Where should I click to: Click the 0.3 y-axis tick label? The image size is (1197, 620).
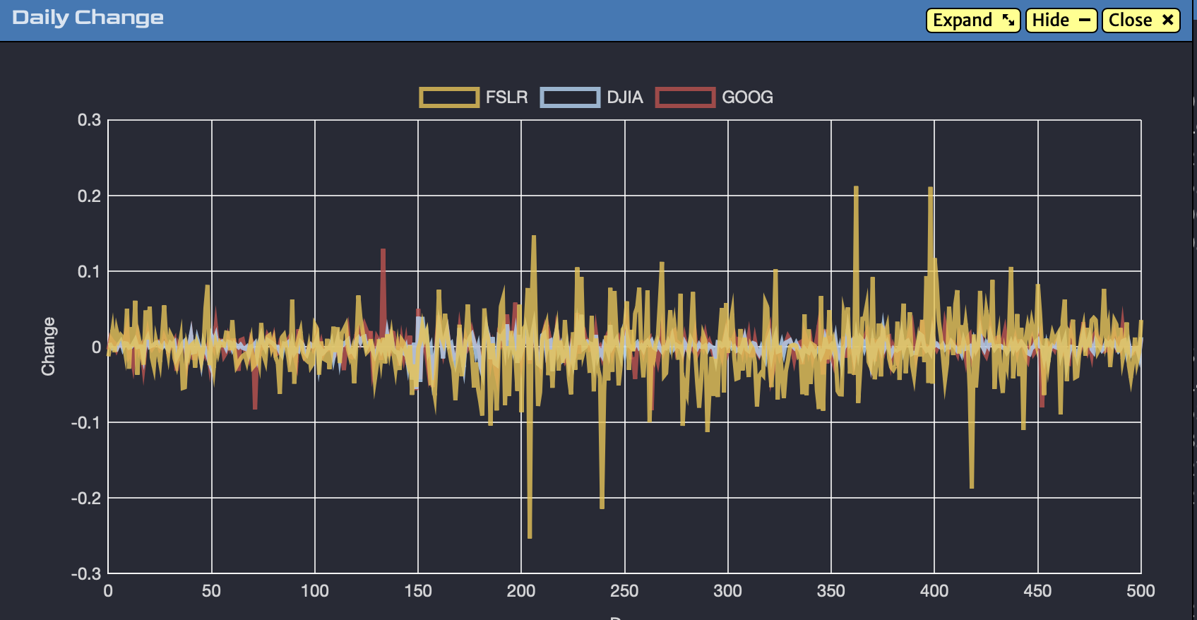pos(89,120)
